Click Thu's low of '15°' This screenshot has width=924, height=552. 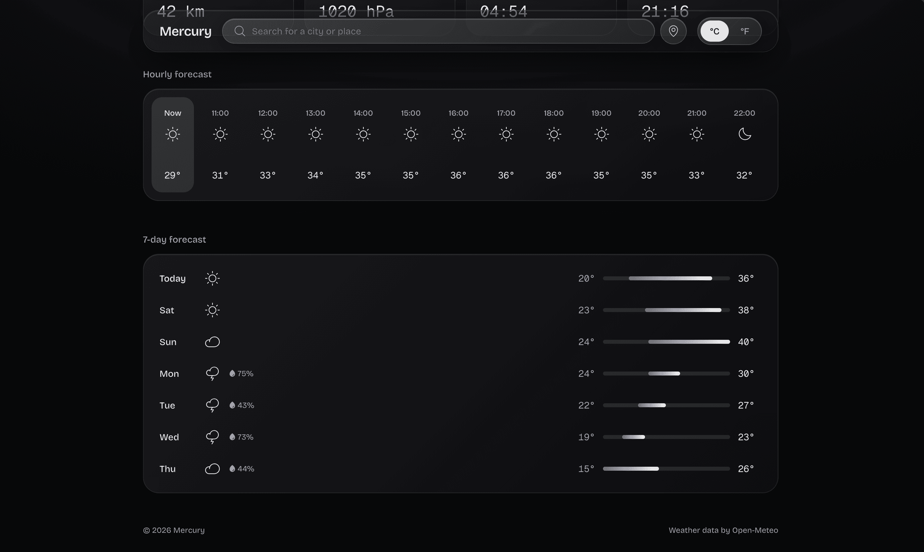[x=586, y=469]
